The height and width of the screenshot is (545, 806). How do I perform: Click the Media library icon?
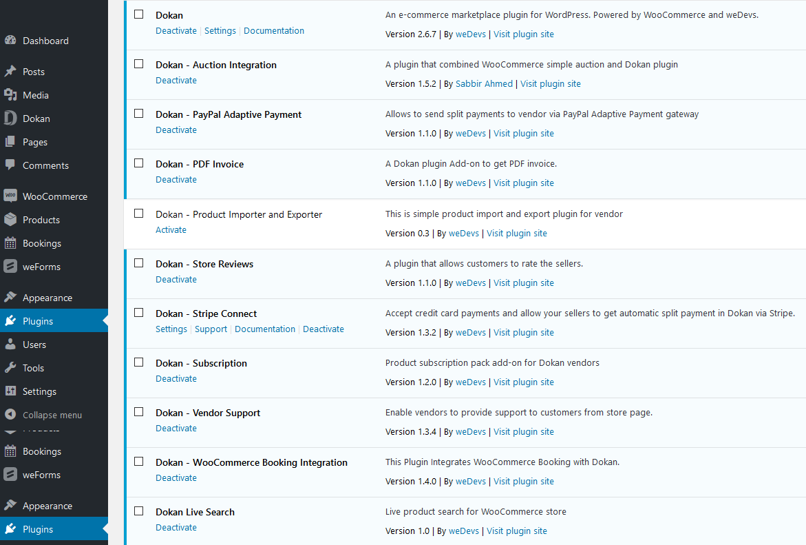[10, 94]
